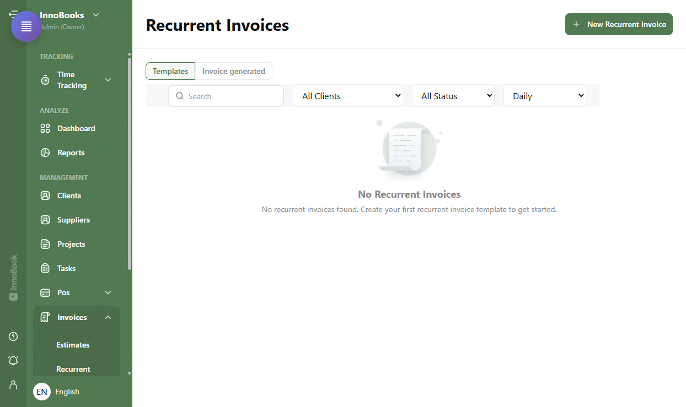
Task: Switch to the Templates tab
Action: tap(170, 71)
